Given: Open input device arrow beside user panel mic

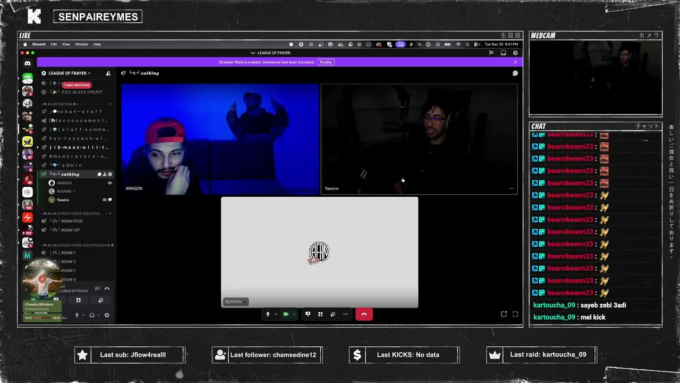Looking at the screenshot, I should 83,315.
